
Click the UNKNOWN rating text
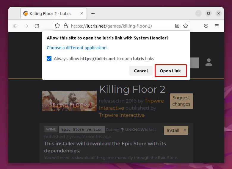pos(136,130)
